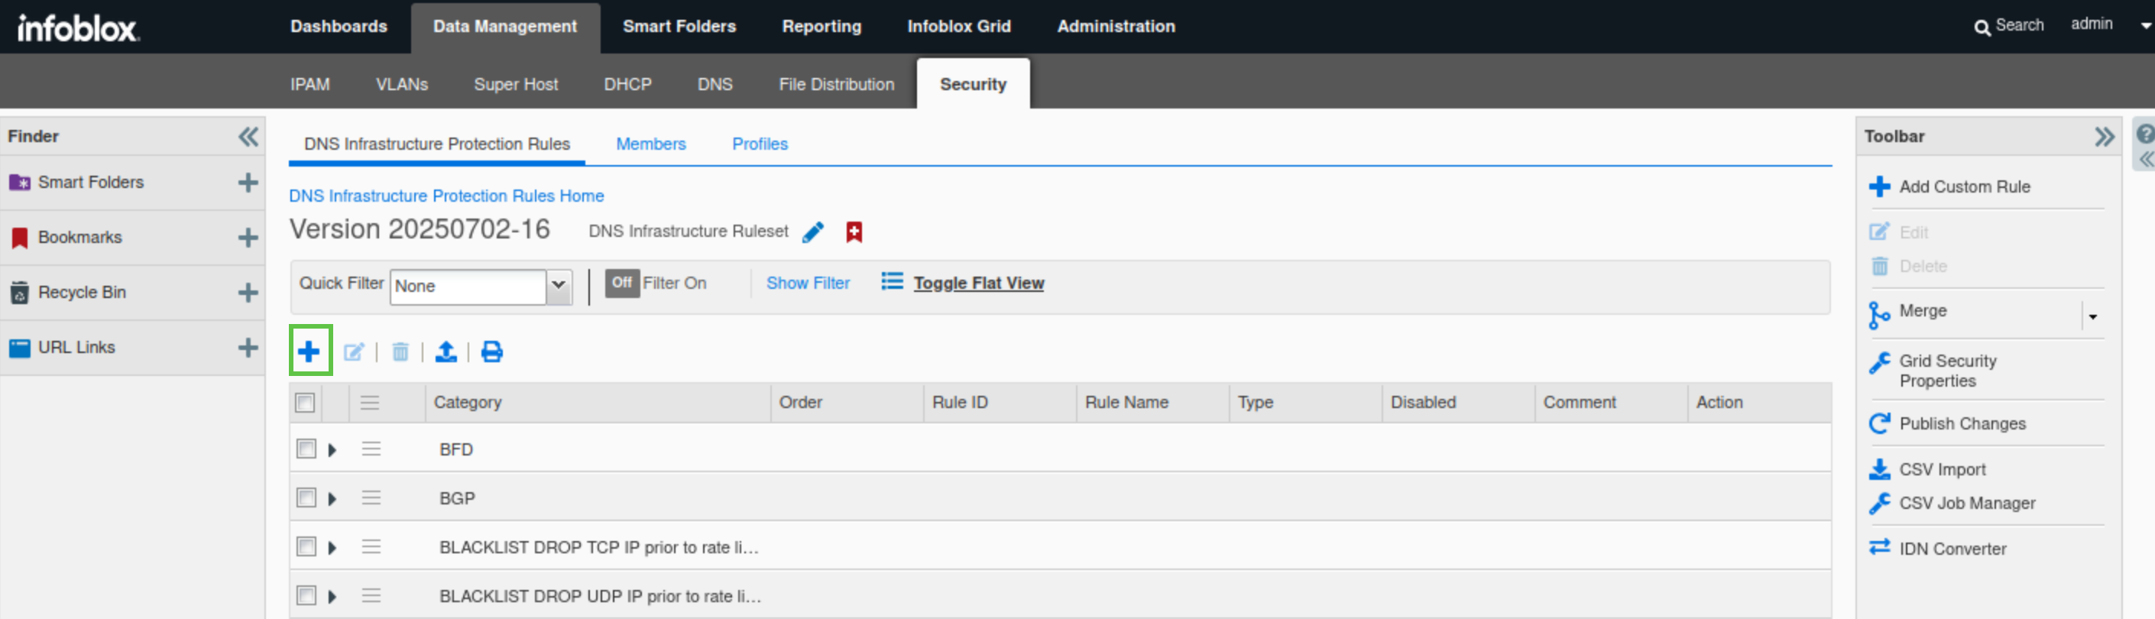The width and height of the screenshot is (2155, 619).
Task: Check the BGP row checkbox
Action: [306, 497]
